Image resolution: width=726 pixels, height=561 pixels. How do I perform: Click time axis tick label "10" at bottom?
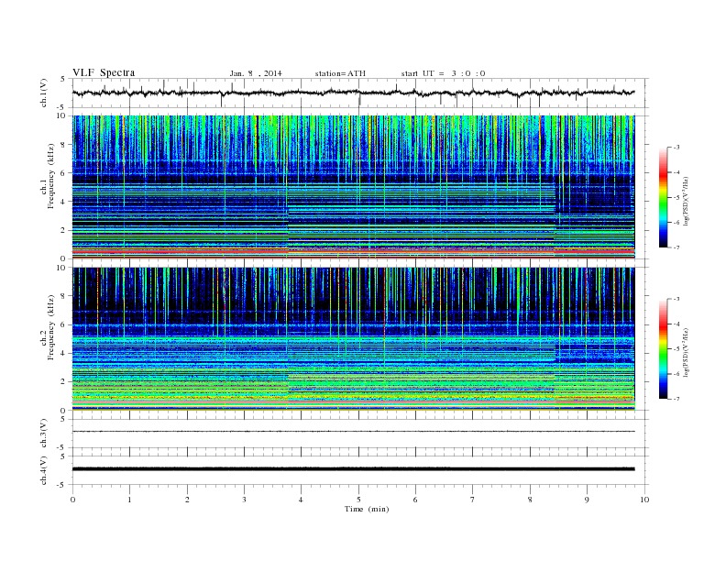coord(644,500)
